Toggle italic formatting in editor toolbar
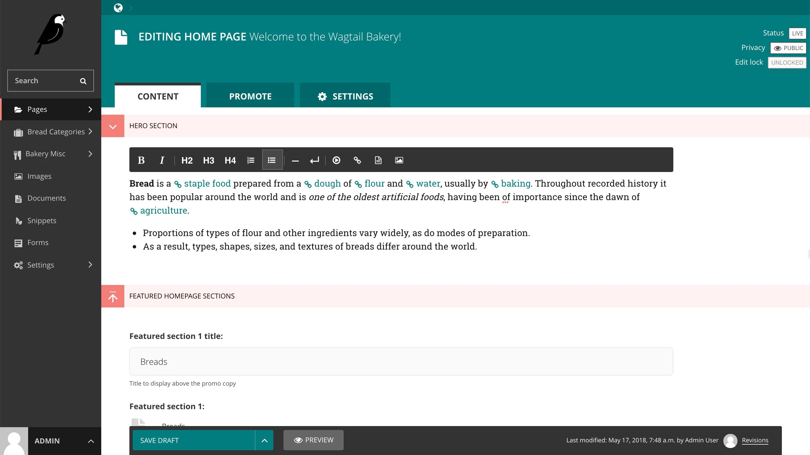 click(x=162, y=160)
